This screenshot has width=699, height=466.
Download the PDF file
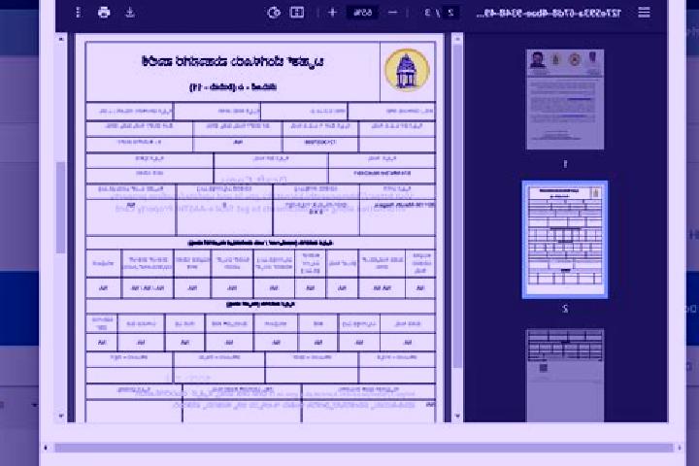(x=130, y=12)
